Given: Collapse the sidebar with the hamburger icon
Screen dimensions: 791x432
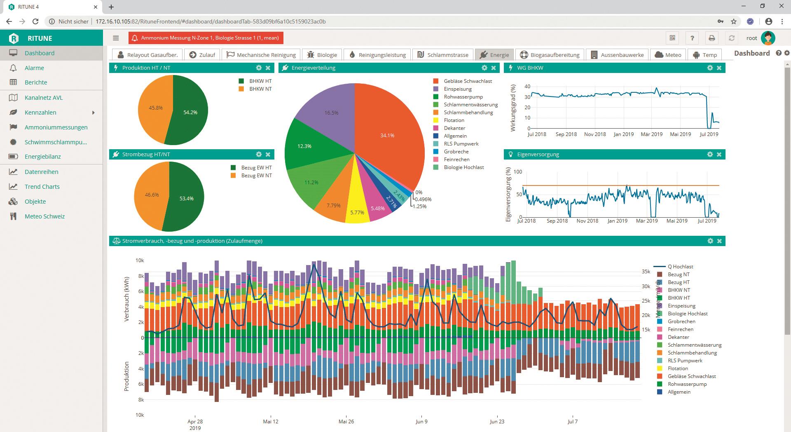Looking at the screenshot, I should tap(116, 38).
